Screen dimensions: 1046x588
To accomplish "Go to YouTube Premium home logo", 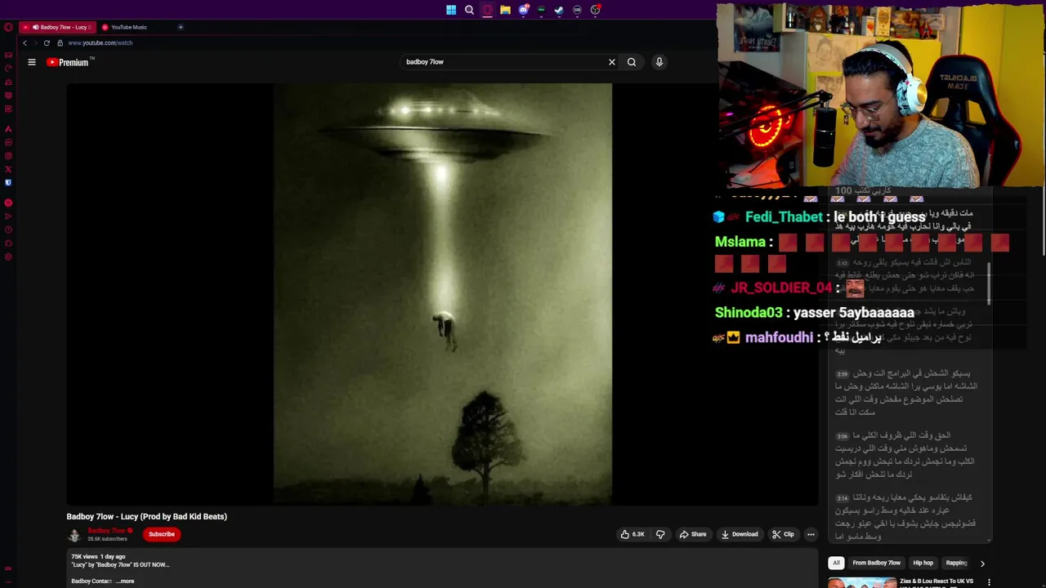I will pos(70,62).
